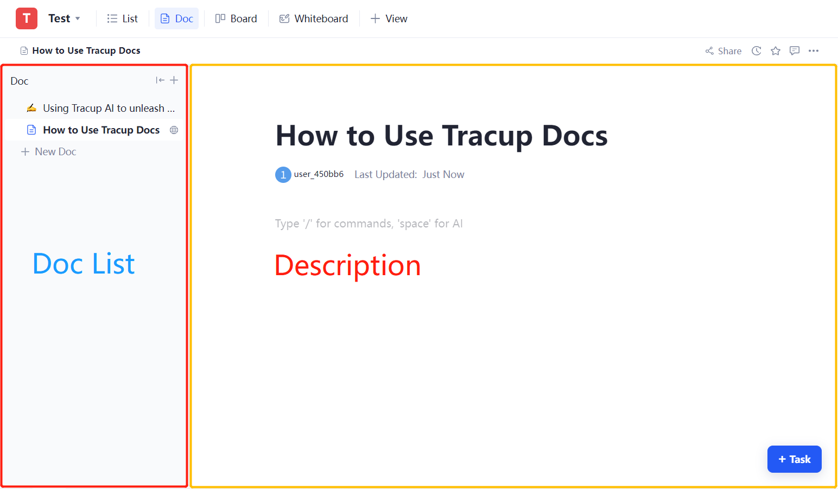Toggle the favorite star for this document
Image resolution: width=838 pixels, height=489 pixels.
tap(775, 50)
